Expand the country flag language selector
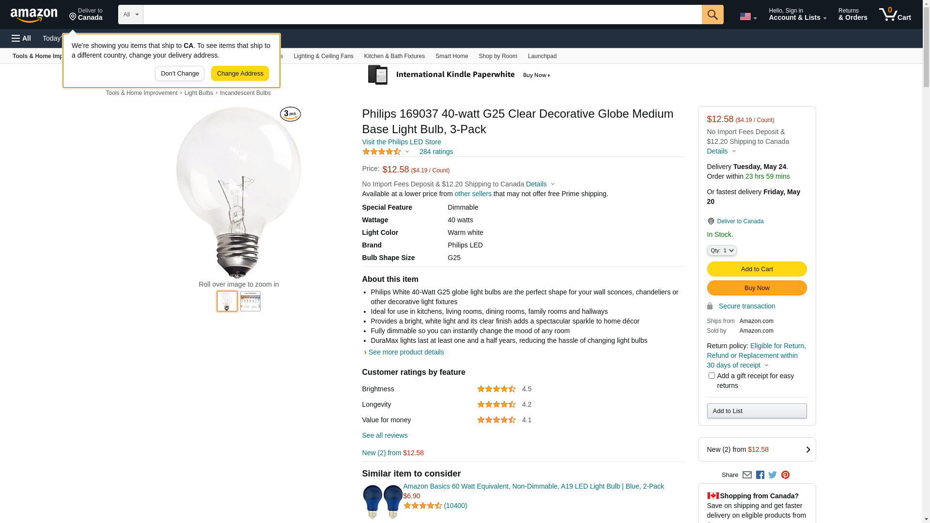The width and height of the screenshot is (930, 523). tap(748, 16)
